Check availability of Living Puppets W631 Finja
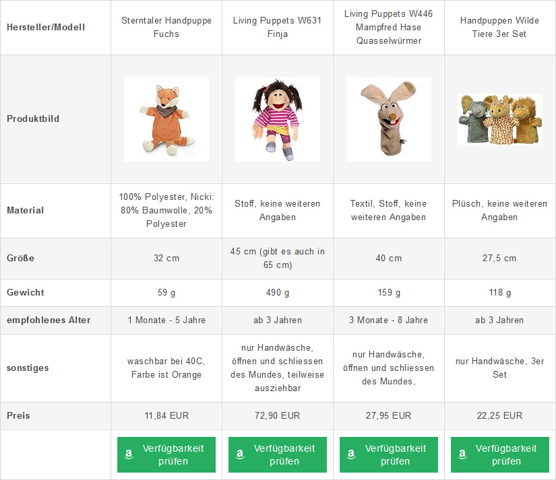Viewport: 556px width, 480px height. point(284,454)
